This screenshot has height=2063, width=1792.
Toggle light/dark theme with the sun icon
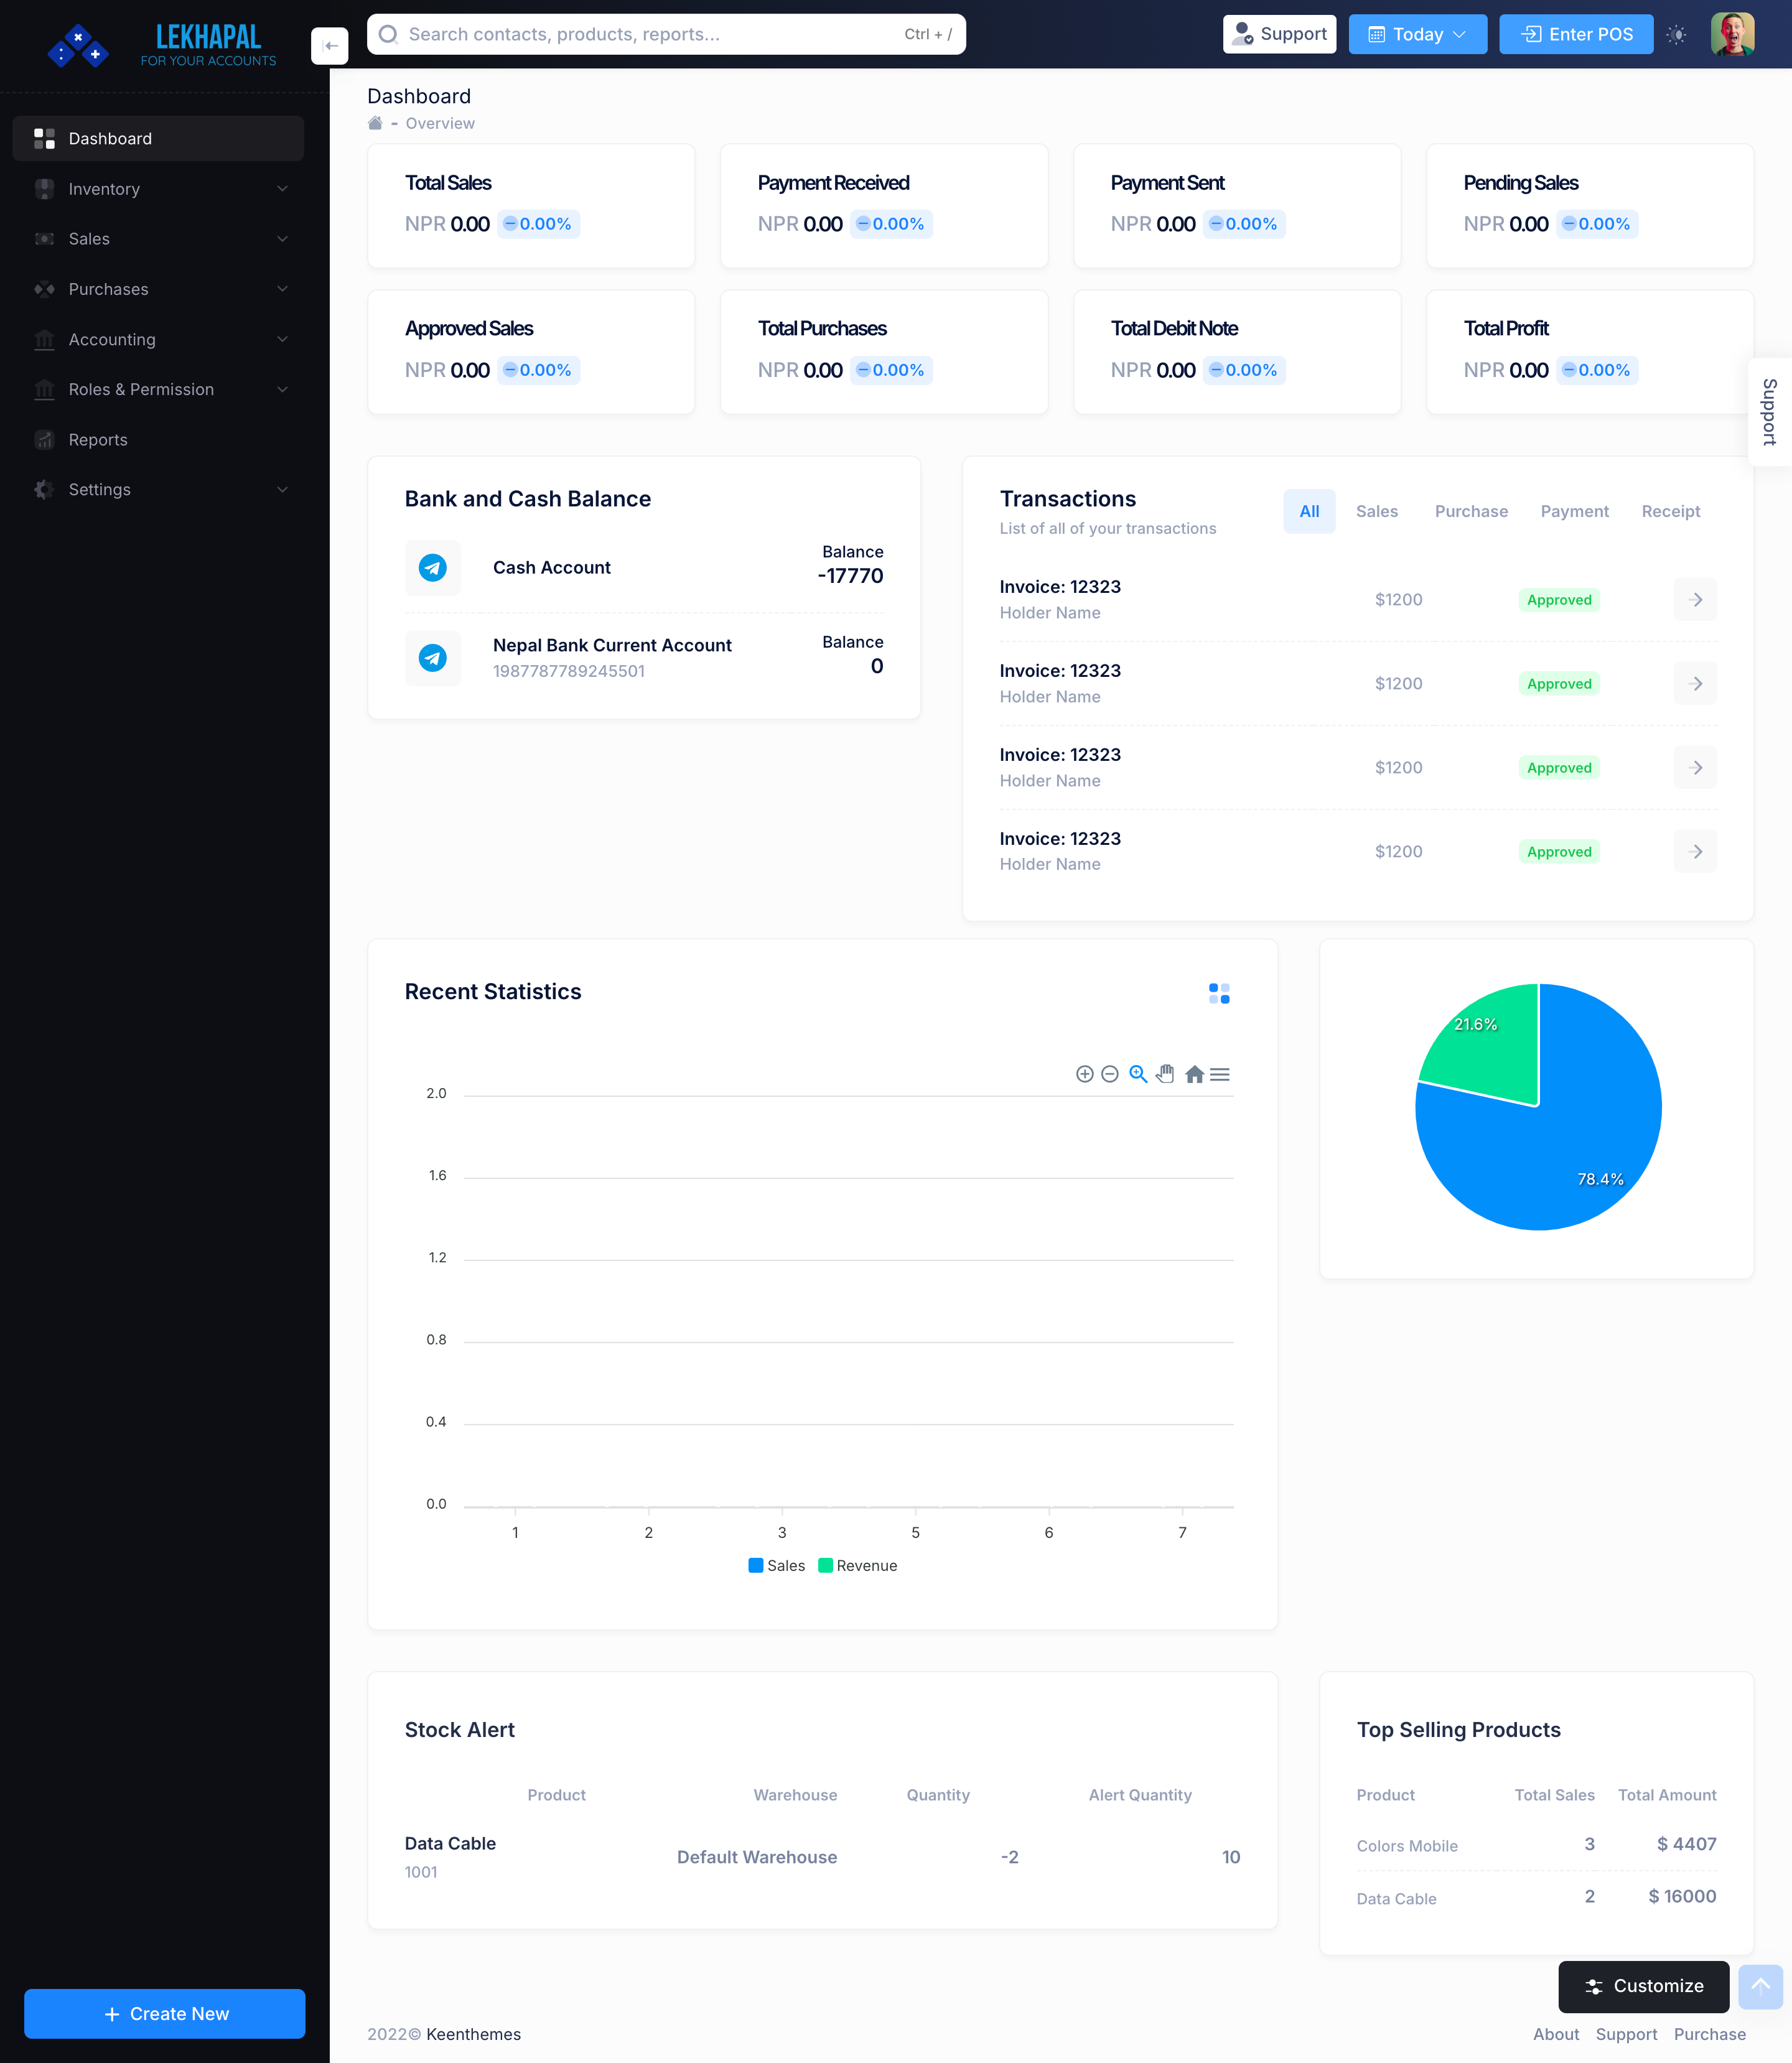[1677, 34]
